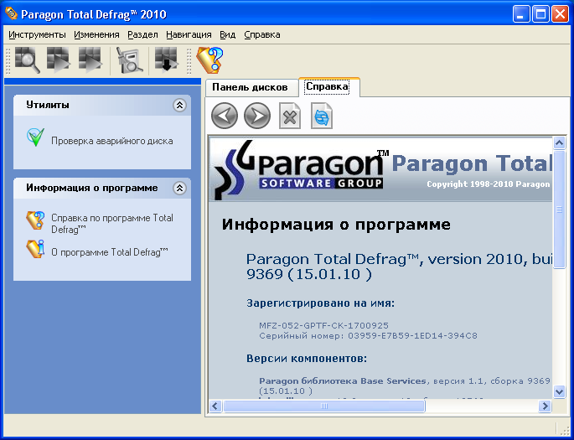Click О программе Total Defrag link
Screen dimensions: 574x440
[x=110, y=251]
